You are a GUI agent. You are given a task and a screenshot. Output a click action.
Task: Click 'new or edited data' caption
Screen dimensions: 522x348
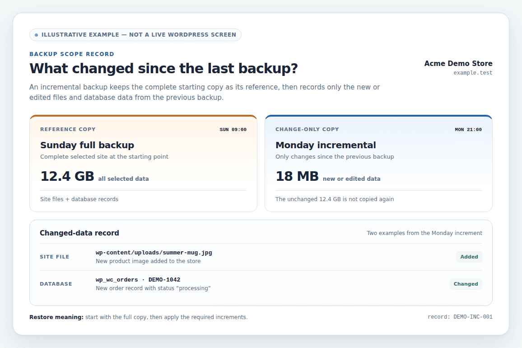pos(352,179)
